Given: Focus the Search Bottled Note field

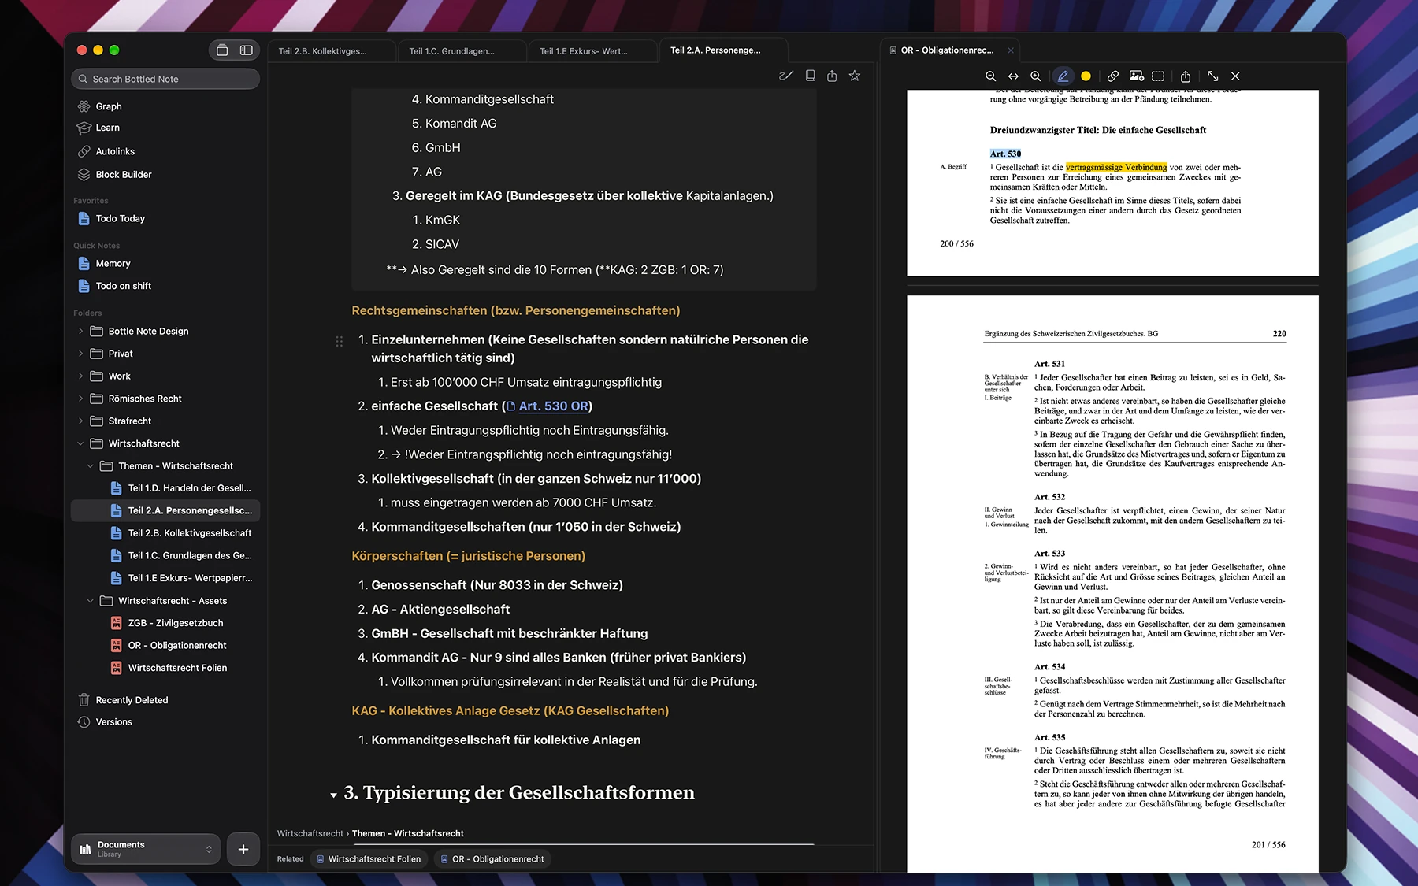Looking at the screenshot, I should click(165, 79).
